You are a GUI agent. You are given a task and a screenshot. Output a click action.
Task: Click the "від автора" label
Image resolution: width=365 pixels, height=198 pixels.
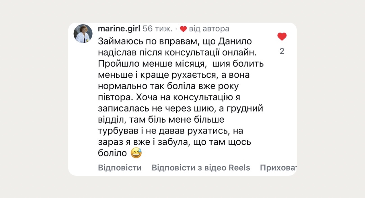pos(209,29)
